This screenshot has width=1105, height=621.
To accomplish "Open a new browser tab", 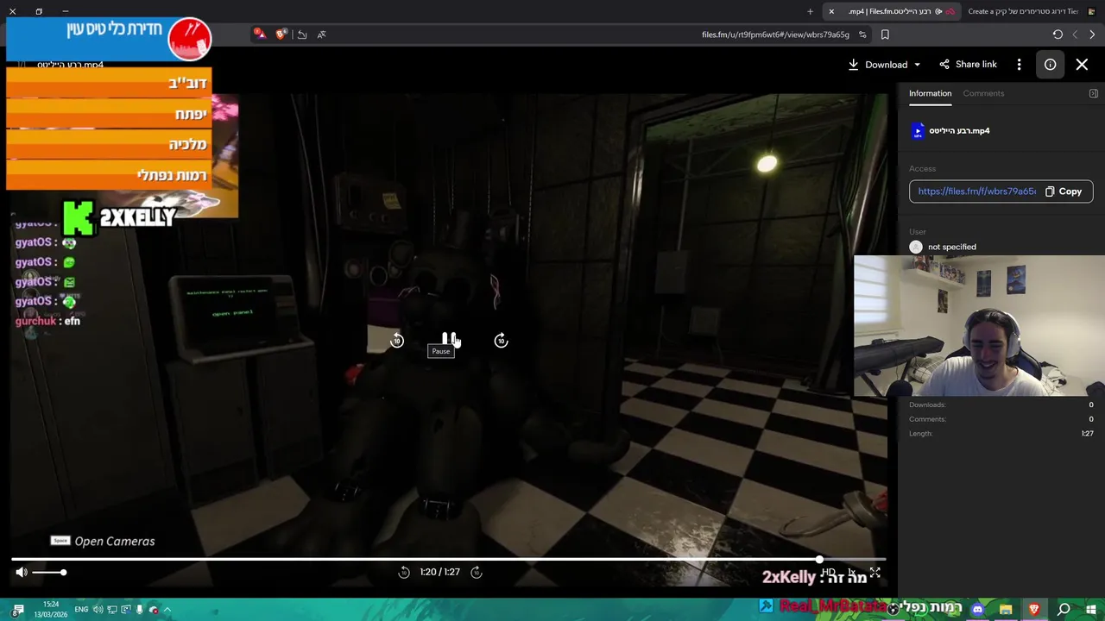I will 810,11.
